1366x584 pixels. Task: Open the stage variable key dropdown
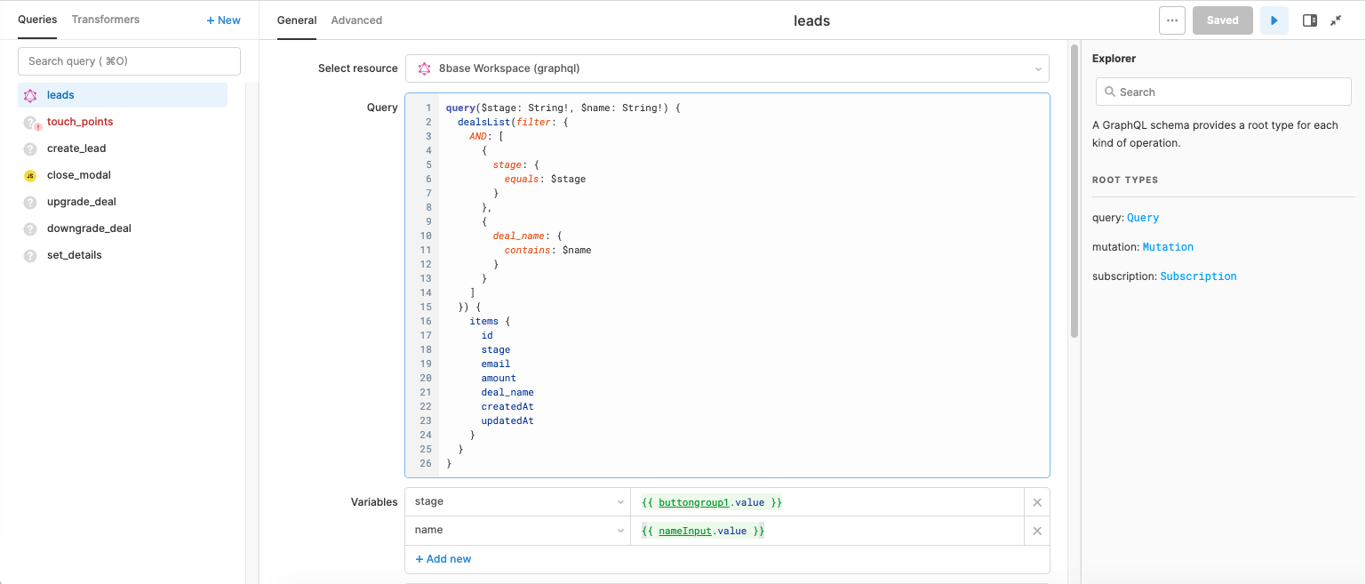point(517,502)
